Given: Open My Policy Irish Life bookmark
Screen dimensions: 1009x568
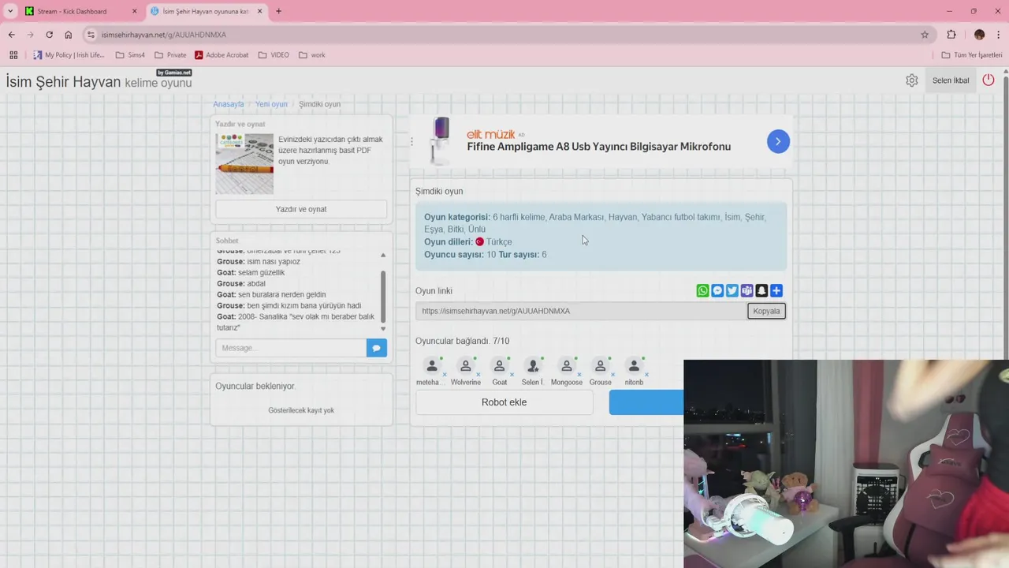Looking at the screenshot, I should coord(69,55).
